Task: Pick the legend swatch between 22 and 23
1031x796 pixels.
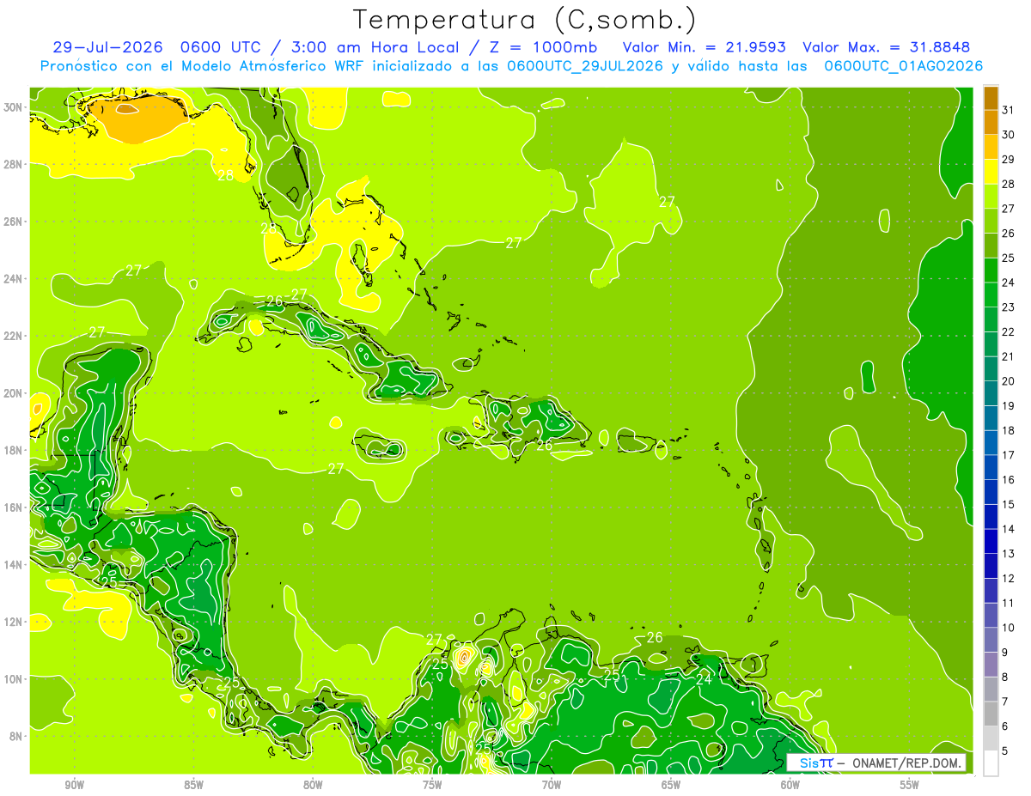Action: [991, 319]
